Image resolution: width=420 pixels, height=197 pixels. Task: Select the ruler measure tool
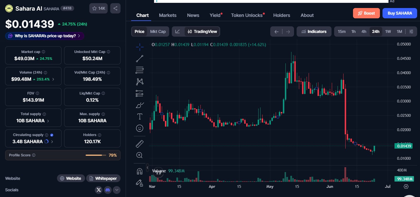pyautogui.click(x=140, y=144)
